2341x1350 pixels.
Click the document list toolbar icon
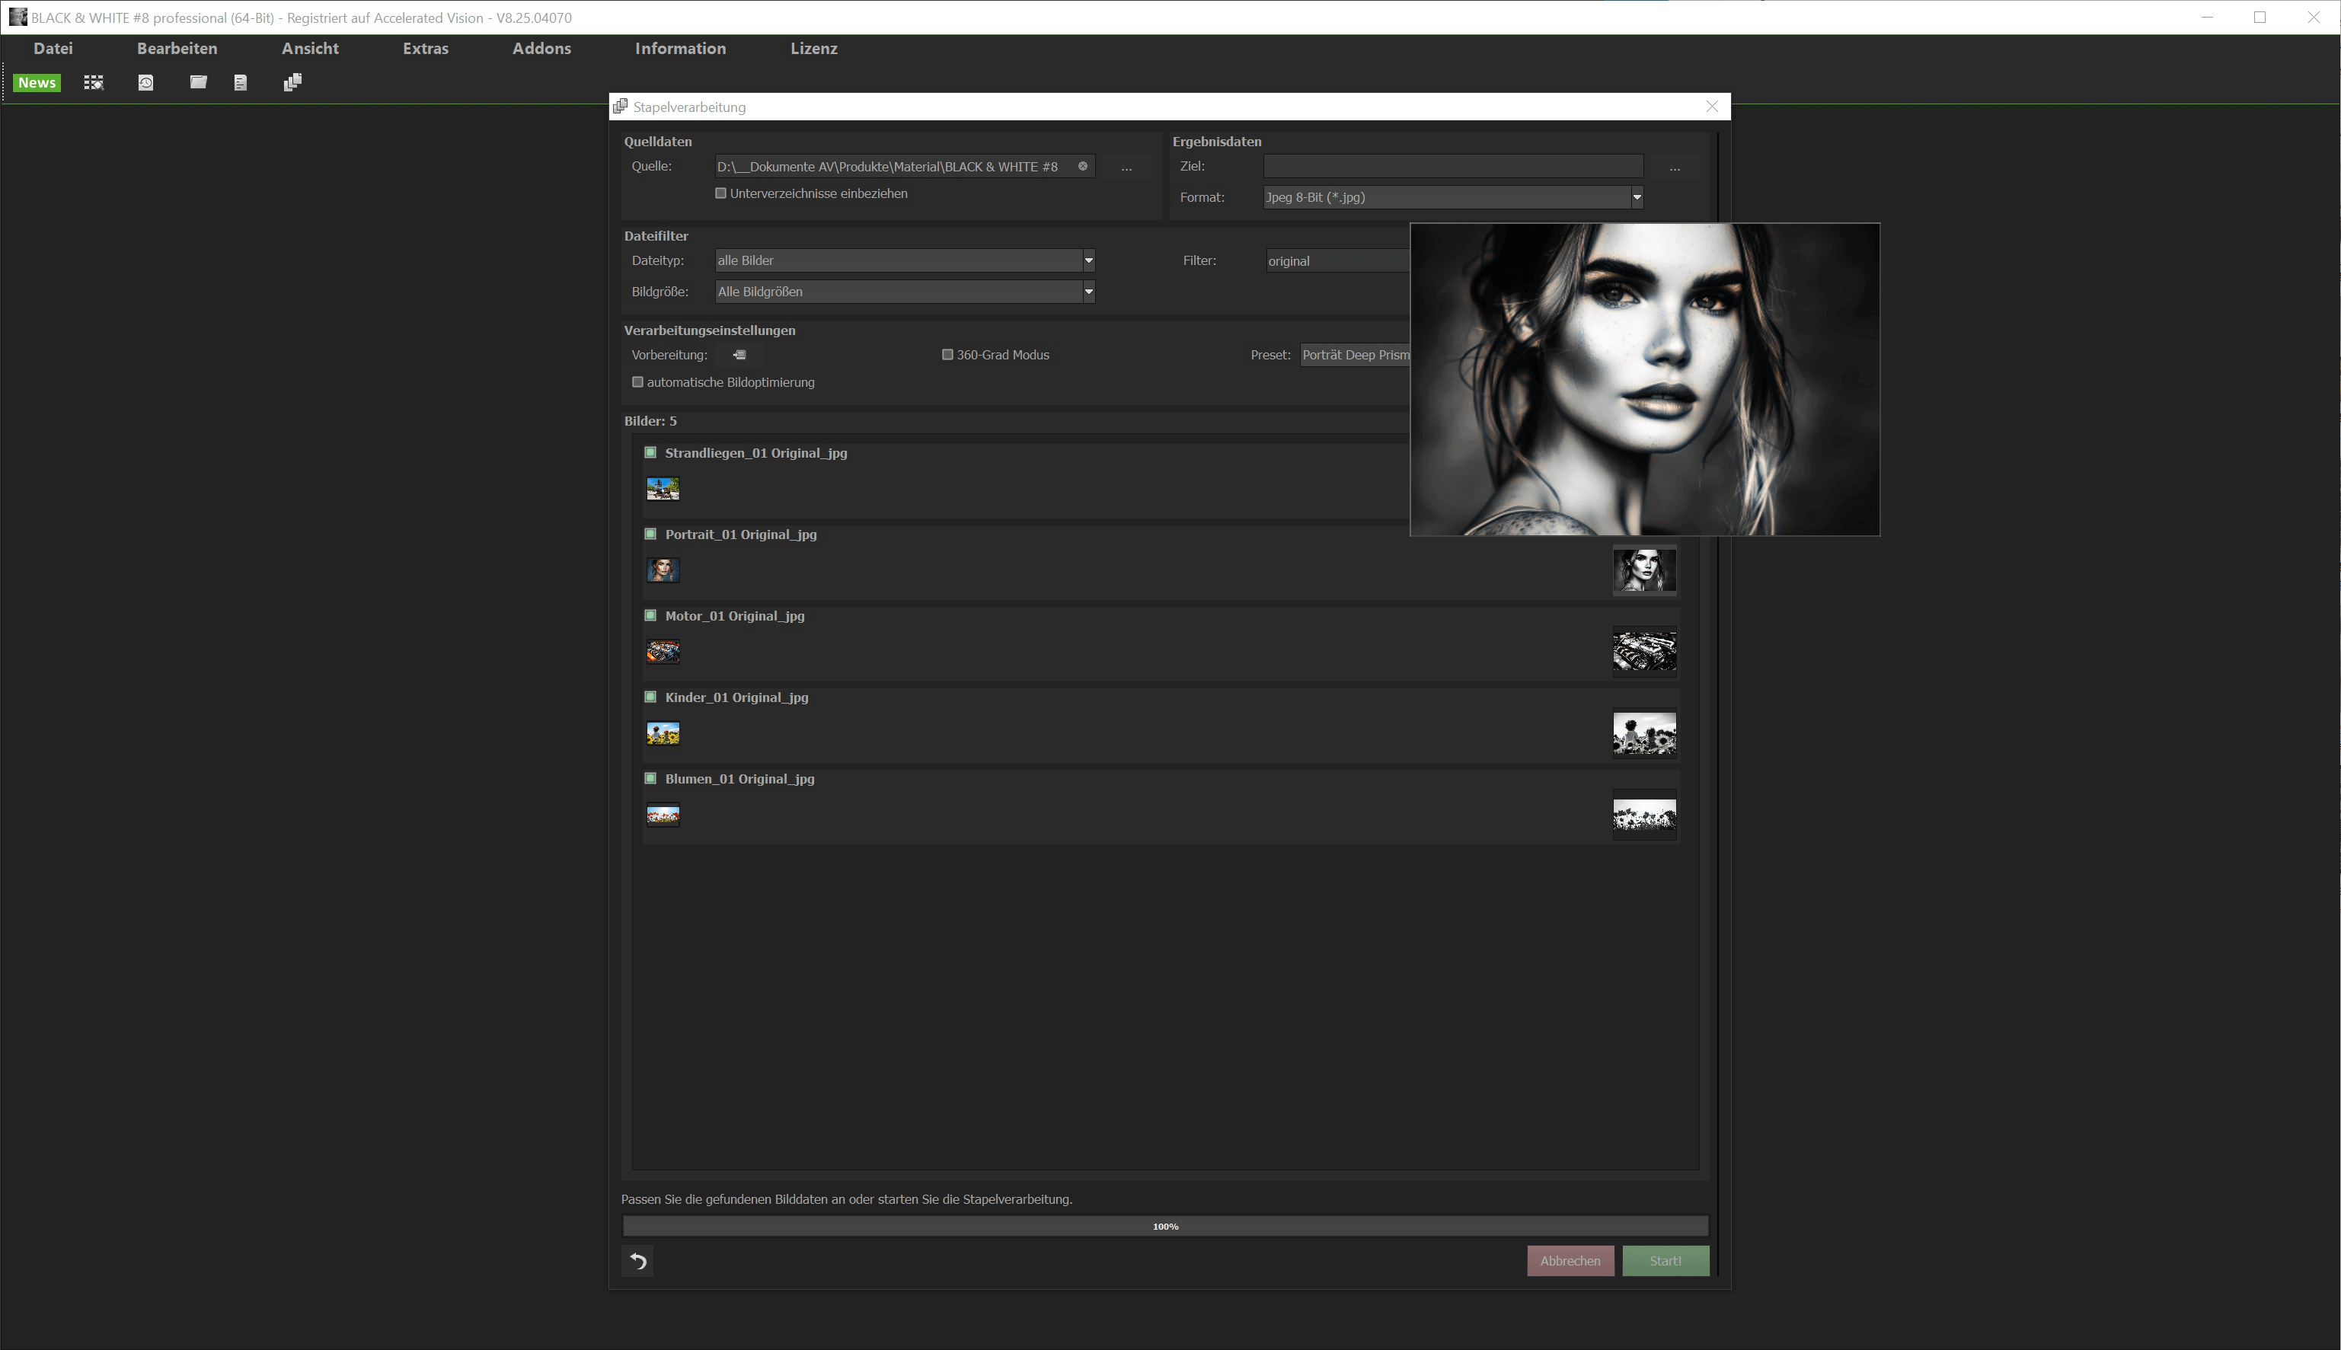(x=241, y=82)
